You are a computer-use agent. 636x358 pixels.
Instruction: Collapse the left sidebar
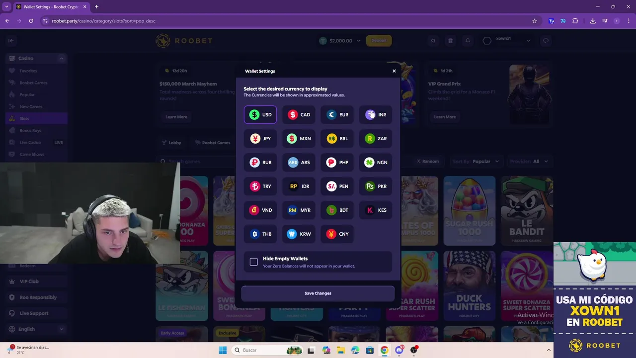coord(11,41)
